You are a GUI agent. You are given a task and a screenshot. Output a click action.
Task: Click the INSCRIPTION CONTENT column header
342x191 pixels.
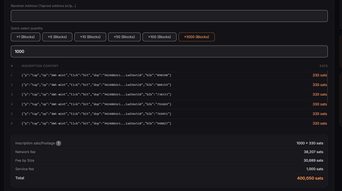pyautogui.click(x=40, y=66)
